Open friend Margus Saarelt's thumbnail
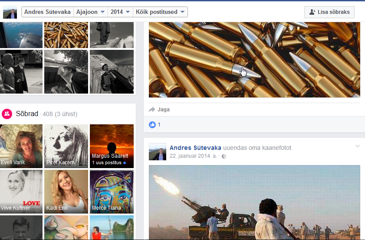Image resolution: width=365 pixels, height=240 pixels. pos(112,146)
